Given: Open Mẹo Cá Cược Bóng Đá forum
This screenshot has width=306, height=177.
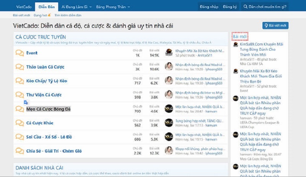Looking at the screenshot, I should pyautogui.click(x=49, y=109).
